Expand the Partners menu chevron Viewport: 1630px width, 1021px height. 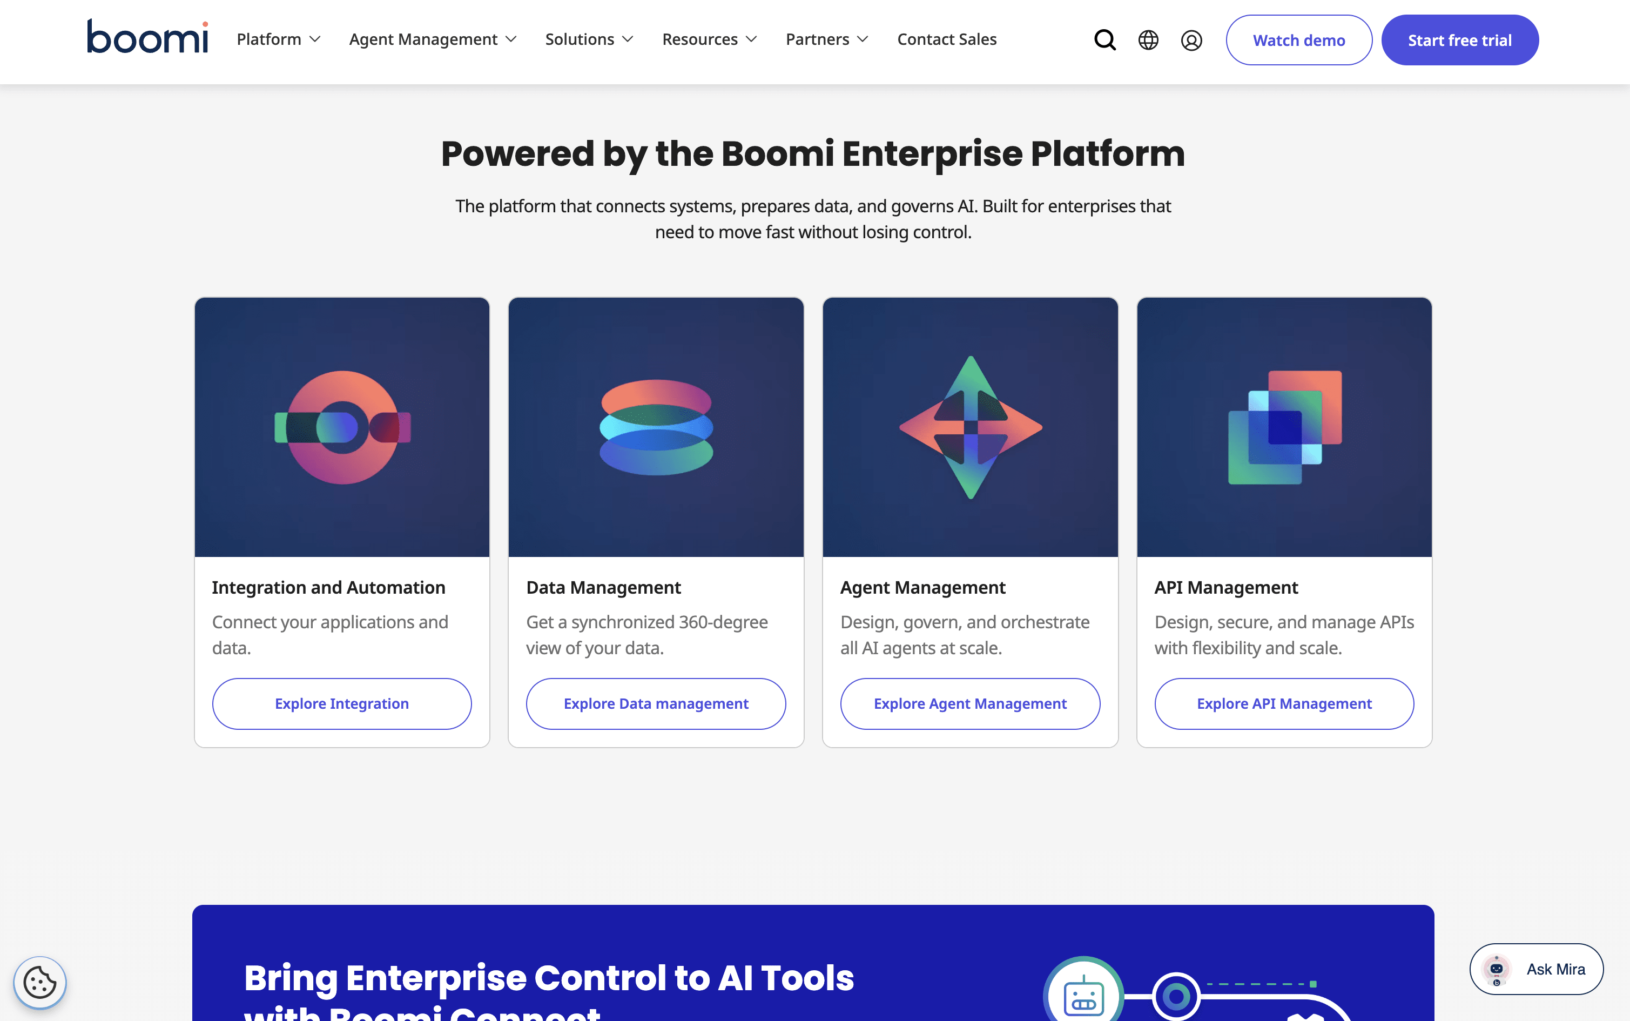863,39
